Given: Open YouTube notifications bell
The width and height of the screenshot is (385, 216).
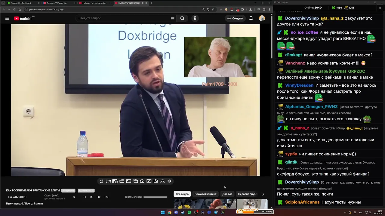Looking at the screenshot, I should (251, 18).
